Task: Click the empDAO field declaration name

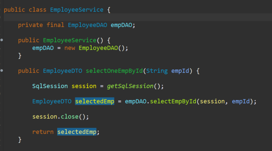Action: click(x=121, y=25)
